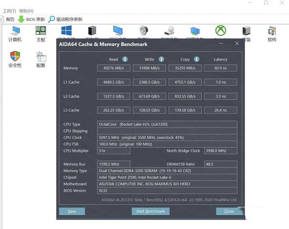Click the Close button at dialog bottom
The image size is (289, 229).
point(229,211)
